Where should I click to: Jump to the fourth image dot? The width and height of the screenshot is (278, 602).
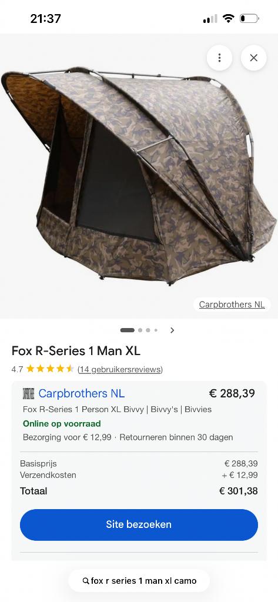coord(156,330)
